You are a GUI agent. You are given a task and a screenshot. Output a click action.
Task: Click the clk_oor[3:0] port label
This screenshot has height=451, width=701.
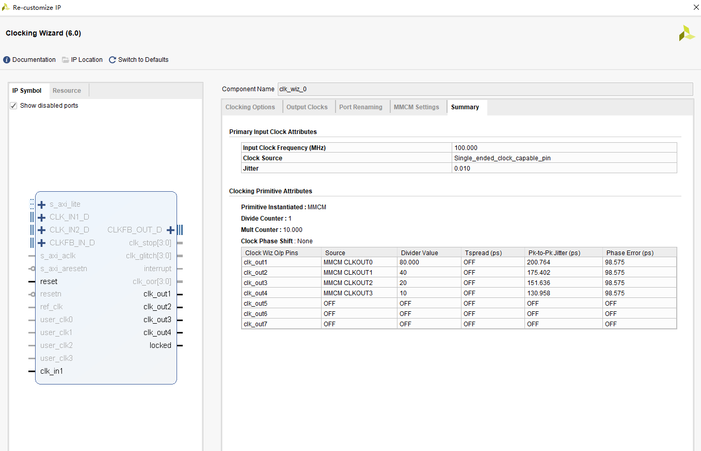pyautogui.click(x=152, y=281)
